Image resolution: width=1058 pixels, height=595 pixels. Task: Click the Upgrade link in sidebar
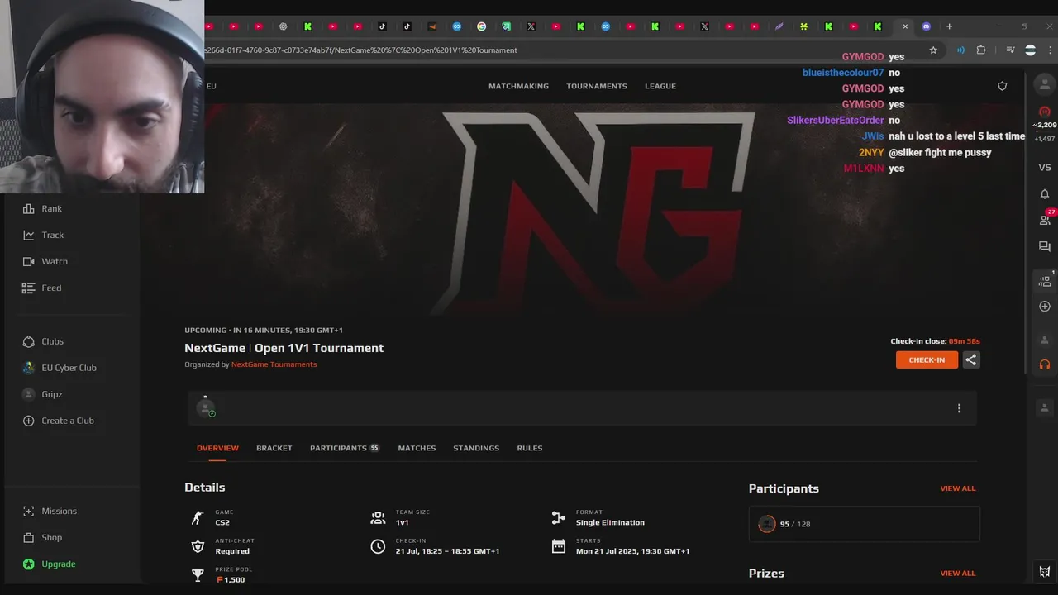(59, 564)
